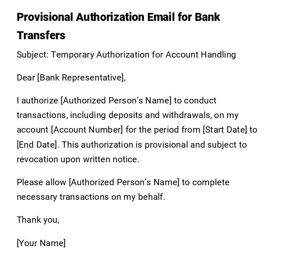292x269 pixels.
Task: Click the "Thank you," closing line
Action: [x=38, y=220]
